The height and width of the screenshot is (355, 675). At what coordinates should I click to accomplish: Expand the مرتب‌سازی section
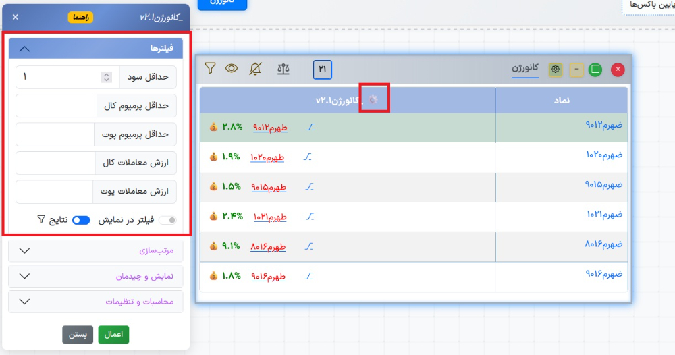point(25,251)
